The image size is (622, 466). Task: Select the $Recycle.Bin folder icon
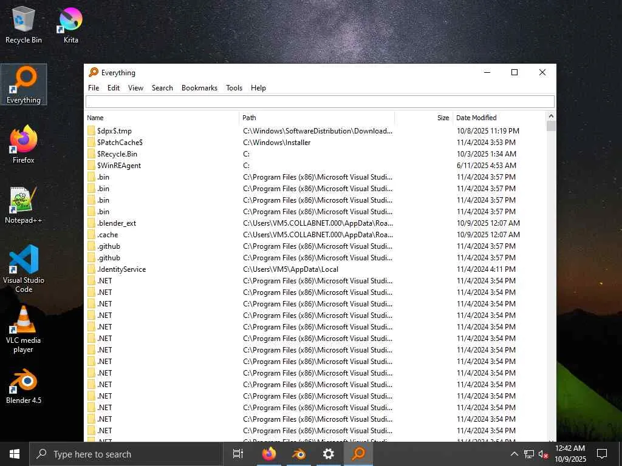coord(91,154)
